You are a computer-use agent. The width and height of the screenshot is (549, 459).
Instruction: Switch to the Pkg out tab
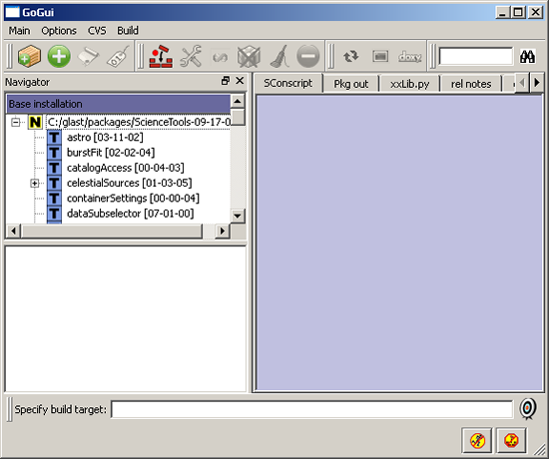350,84
